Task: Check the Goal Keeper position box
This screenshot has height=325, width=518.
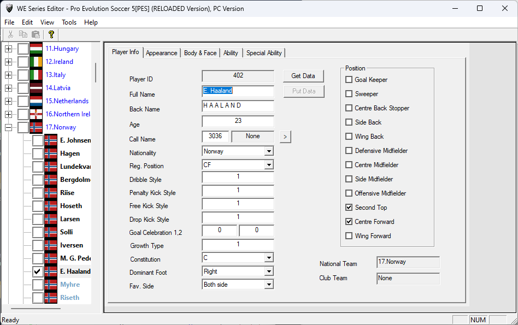Action: [349, 80]
